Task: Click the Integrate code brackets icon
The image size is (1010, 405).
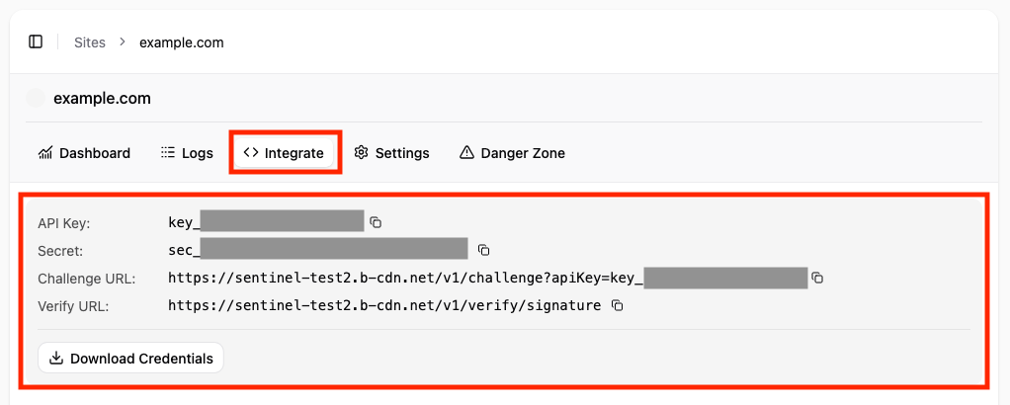Action: (251, 152)
